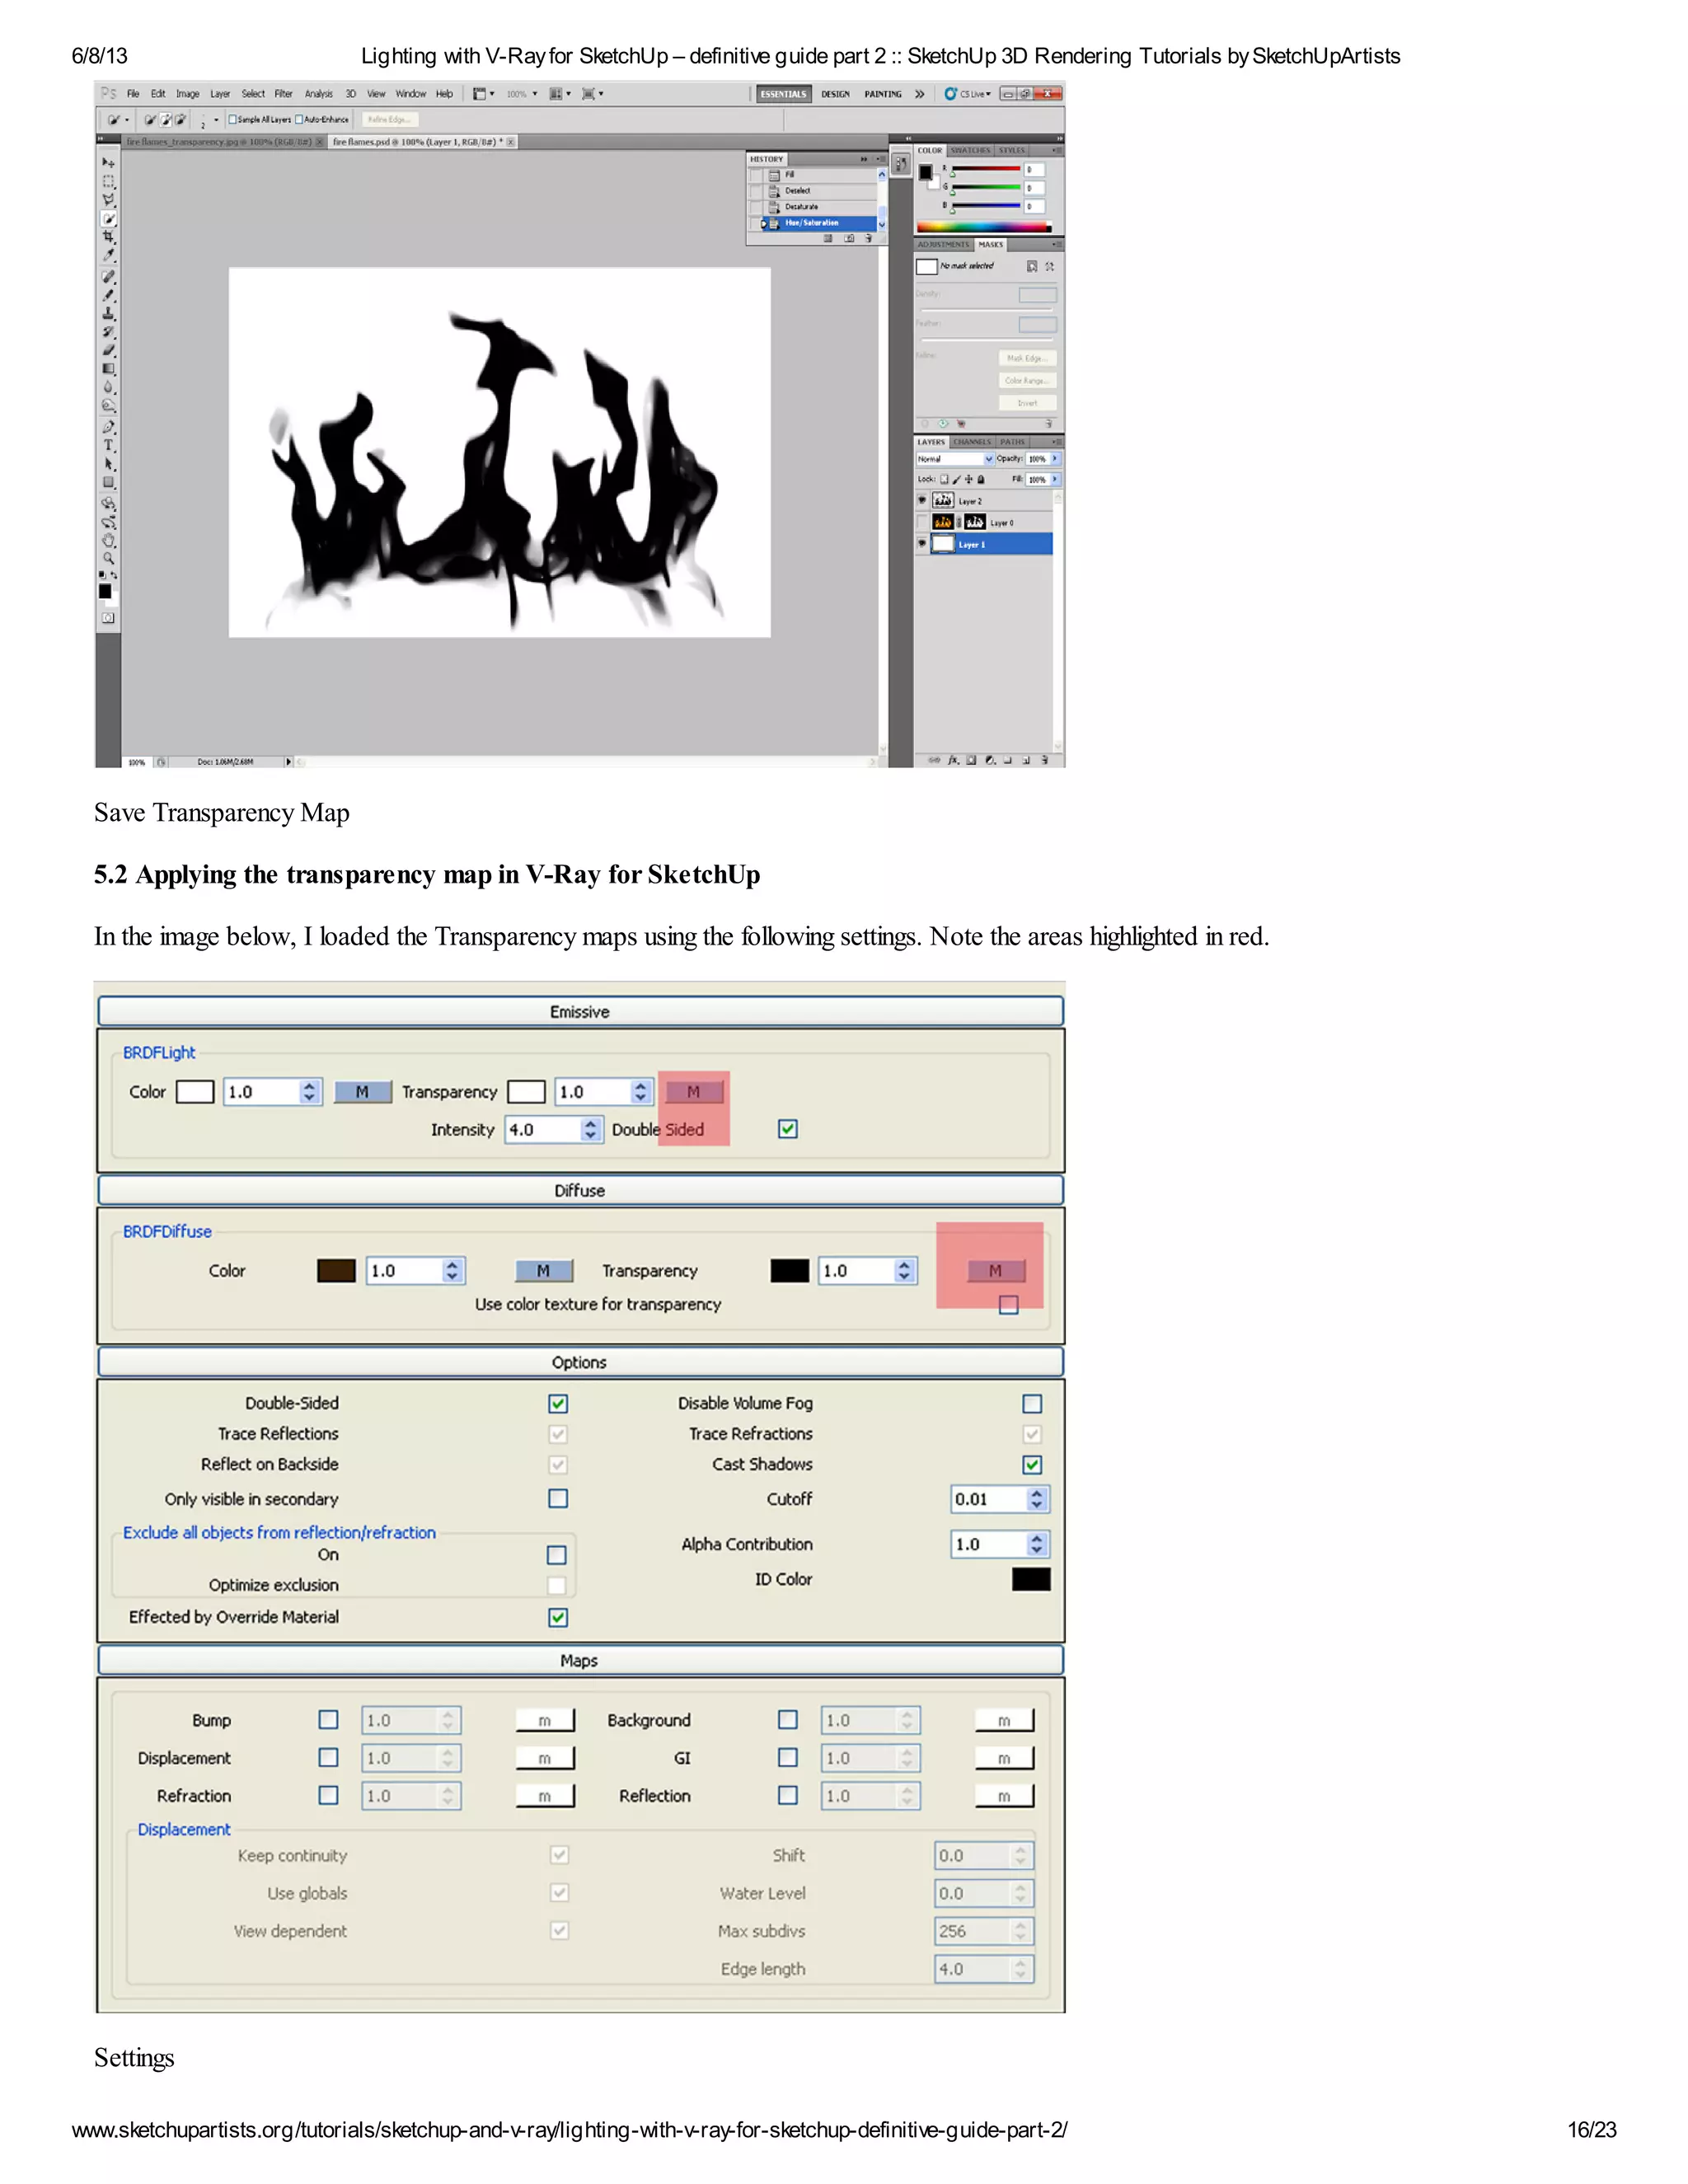Click the dark brown Diffuse Color swatch
The height and width of the screenshot is (2184, 1688).
[336, 1270]
